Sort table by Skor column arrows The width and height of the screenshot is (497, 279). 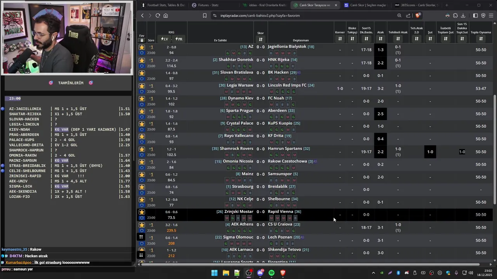261,39
